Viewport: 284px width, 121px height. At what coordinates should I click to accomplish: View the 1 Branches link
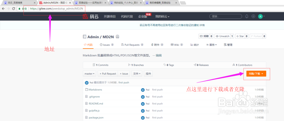click(x=136, y=65)
